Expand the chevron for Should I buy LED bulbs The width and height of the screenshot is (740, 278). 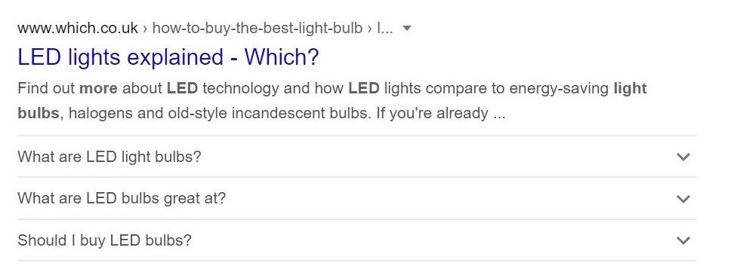point(683,241)
